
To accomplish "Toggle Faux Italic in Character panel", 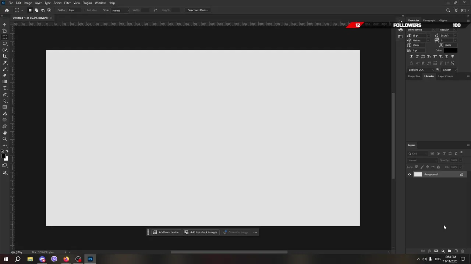I will coord(417,56).
